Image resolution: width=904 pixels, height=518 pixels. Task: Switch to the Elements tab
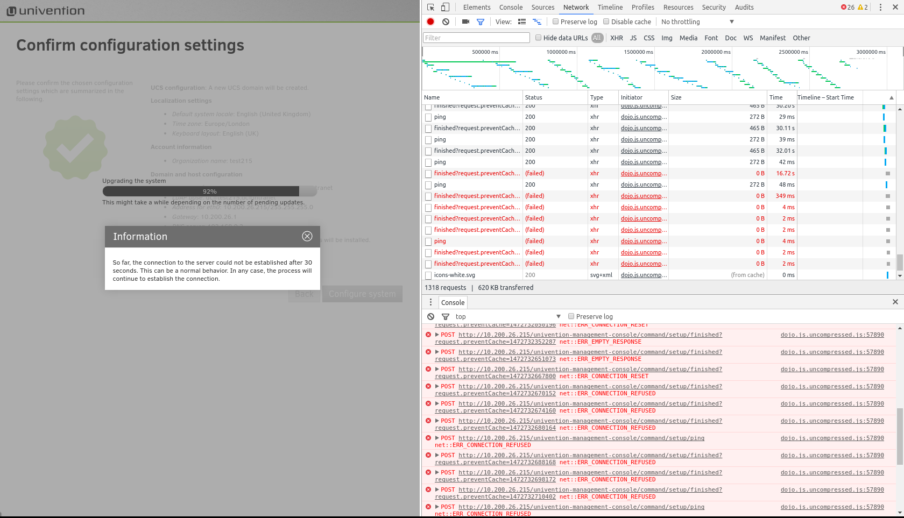click(476, 8)
